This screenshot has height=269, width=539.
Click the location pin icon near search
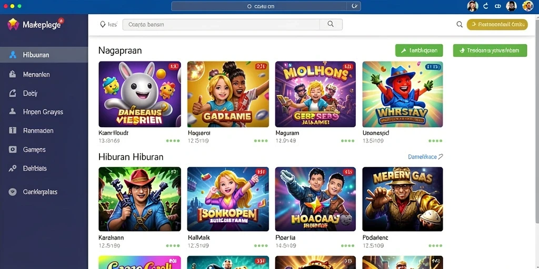(x=103, y=24)
